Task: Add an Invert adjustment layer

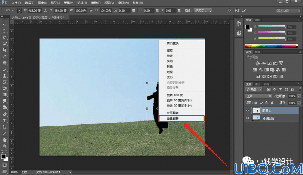Action: 258,77
